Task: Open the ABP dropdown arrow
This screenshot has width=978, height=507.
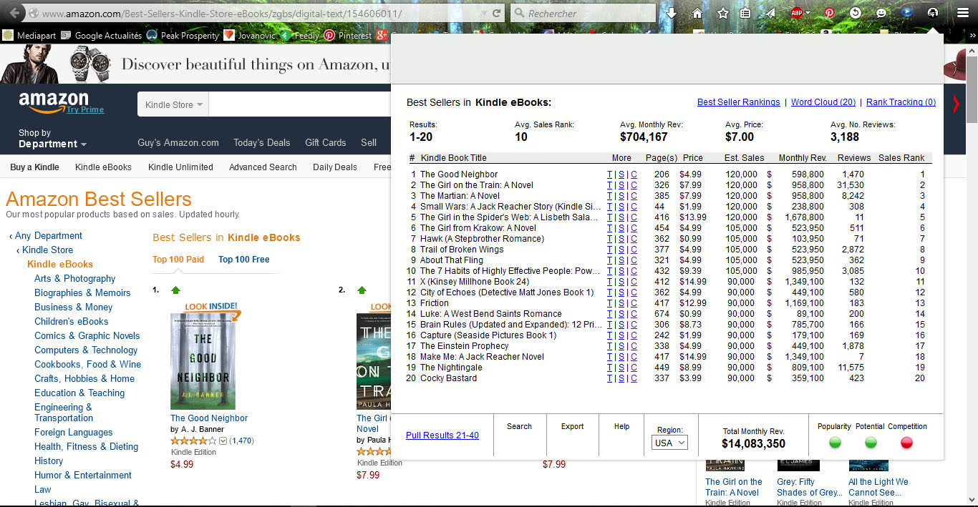Action: [x=808, y=13]
